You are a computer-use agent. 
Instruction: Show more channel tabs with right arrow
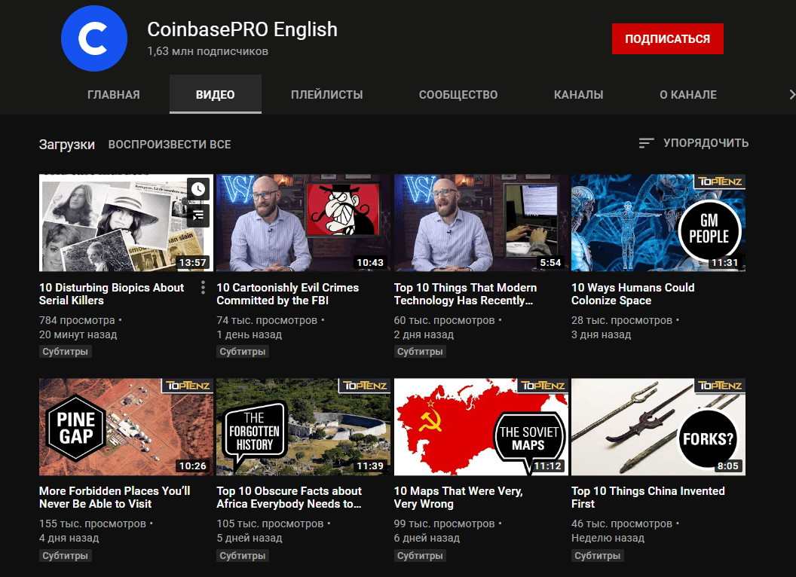tap(791, 94)
